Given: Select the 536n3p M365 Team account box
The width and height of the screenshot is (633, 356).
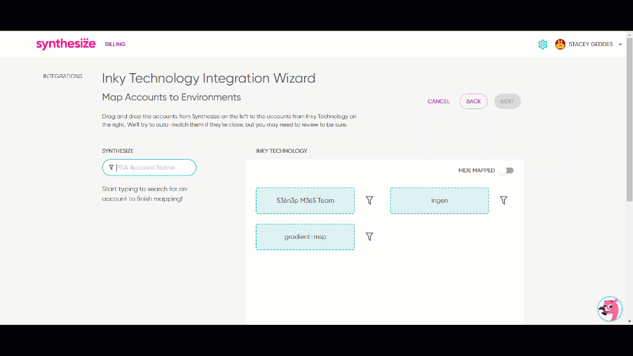Looking at the screenshot, I should pyautogui.click(x=305, y=201).
